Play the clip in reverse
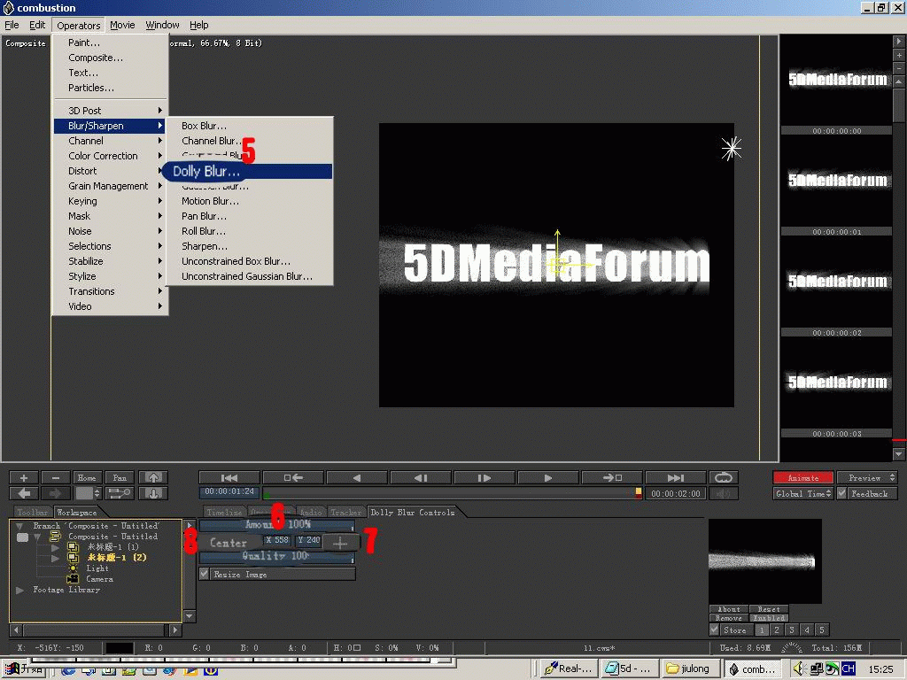907x680 pixels. tap(357, 477)
